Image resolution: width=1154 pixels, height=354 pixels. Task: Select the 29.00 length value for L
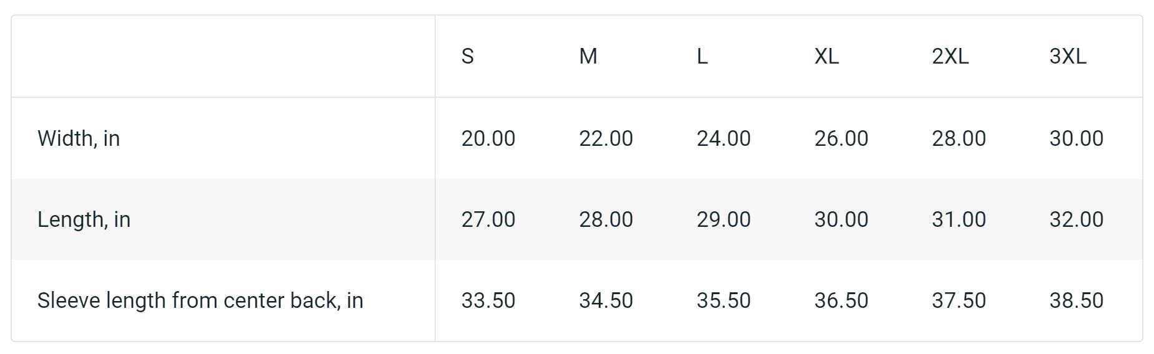(x=724, y=219)
